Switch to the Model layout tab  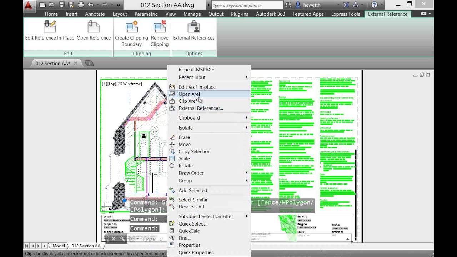coord(59,246)
